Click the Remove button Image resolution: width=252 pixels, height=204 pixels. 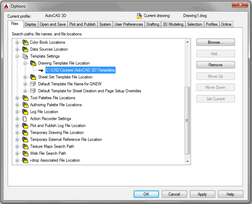(216, 65)
